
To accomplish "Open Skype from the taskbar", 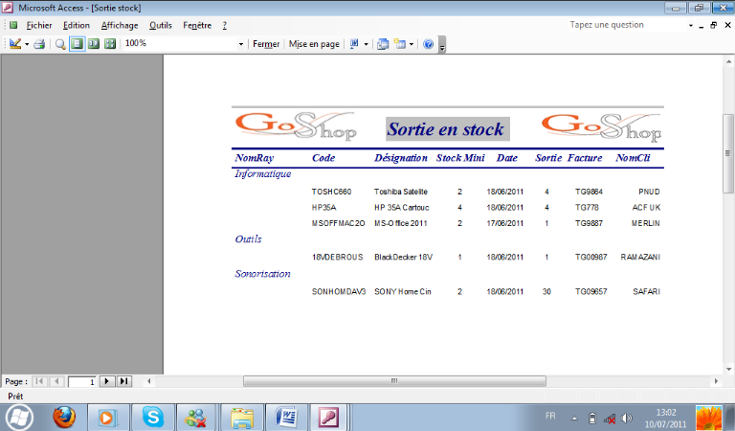I will point(152,417).
